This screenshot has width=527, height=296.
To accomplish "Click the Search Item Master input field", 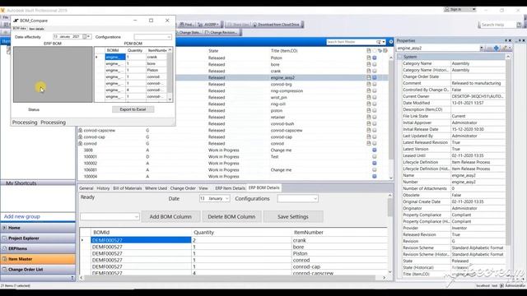I will point(351,42).
